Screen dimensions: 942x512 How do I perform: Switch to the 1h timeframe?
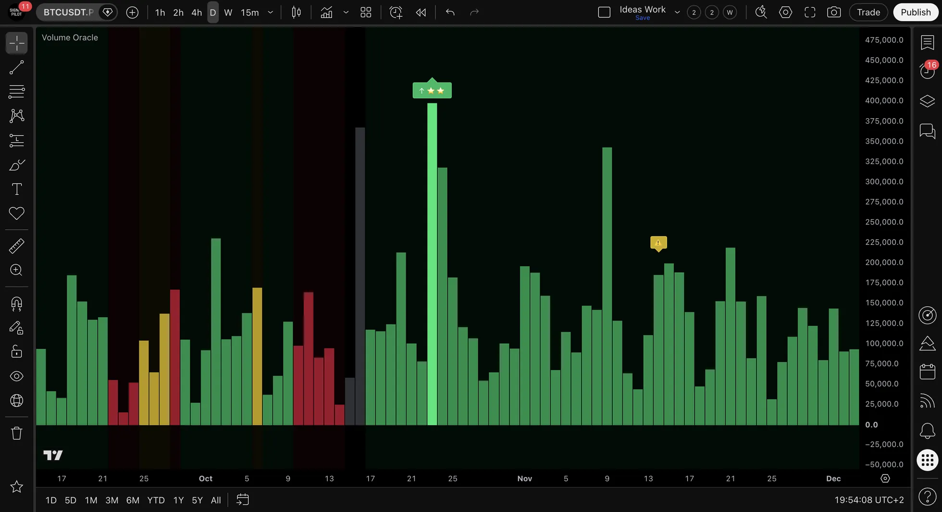coord(160,12)
